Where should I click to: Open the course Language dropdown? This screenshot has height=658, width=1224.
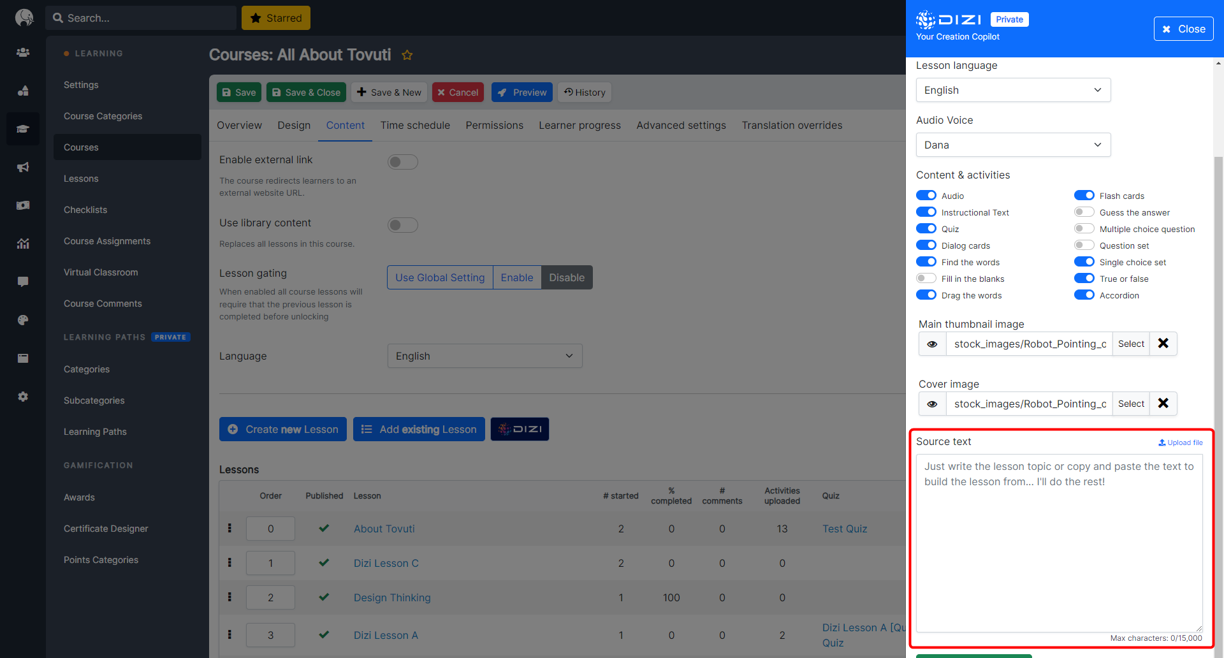pyautogui.click(x=484, y=356)
